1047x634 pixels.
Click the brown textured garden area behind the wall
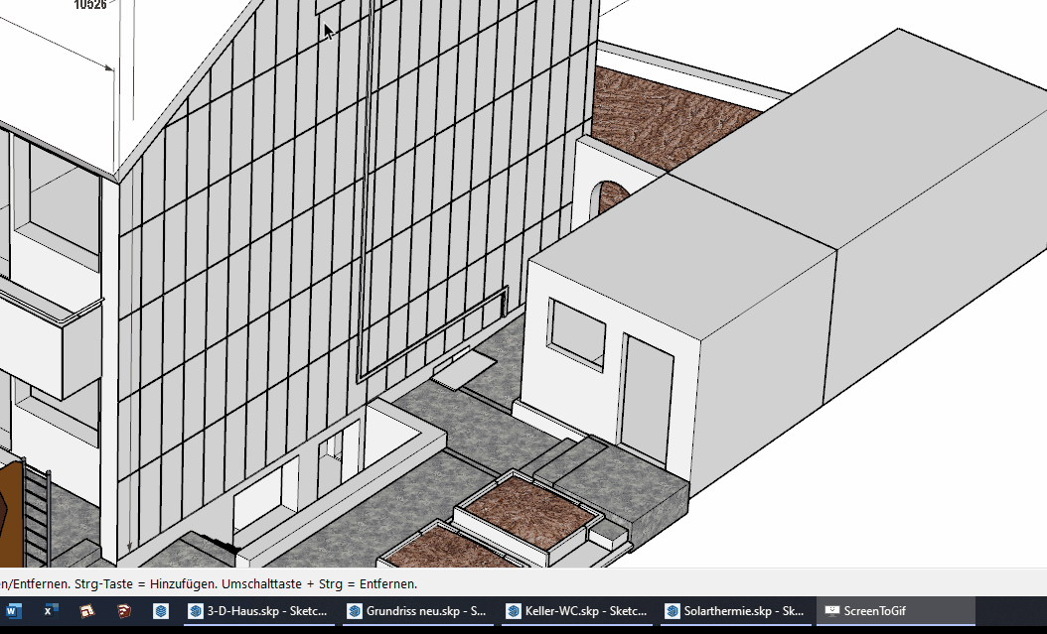(675, 119)
